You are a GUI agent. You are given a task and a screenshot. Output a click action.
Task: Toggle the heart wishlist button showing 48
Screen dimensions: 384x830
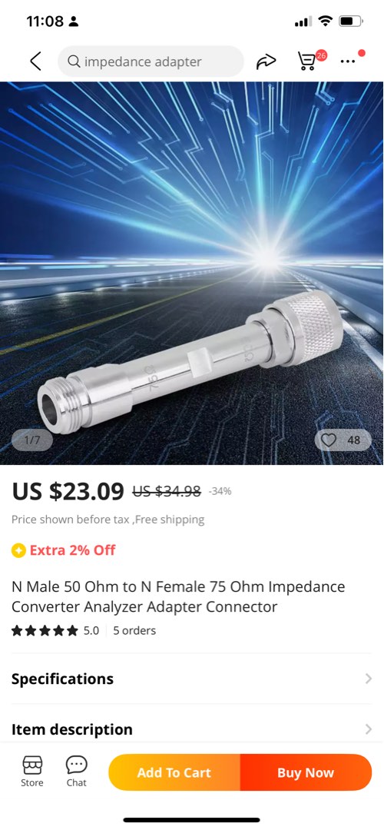pos(343,440)
